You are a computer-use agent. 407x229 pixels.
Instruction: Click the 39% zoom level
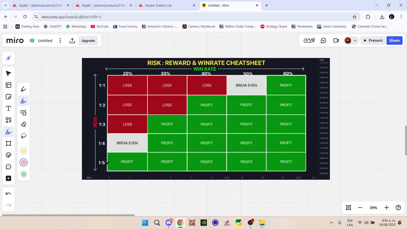(373, 208)
